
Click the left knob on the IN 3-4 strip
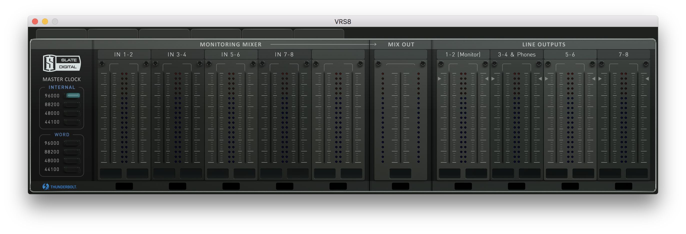coord(155,64)
